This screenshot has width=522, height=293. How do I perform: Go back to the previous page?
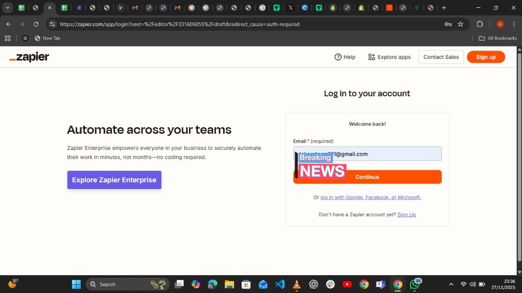(x=8, y=24)
